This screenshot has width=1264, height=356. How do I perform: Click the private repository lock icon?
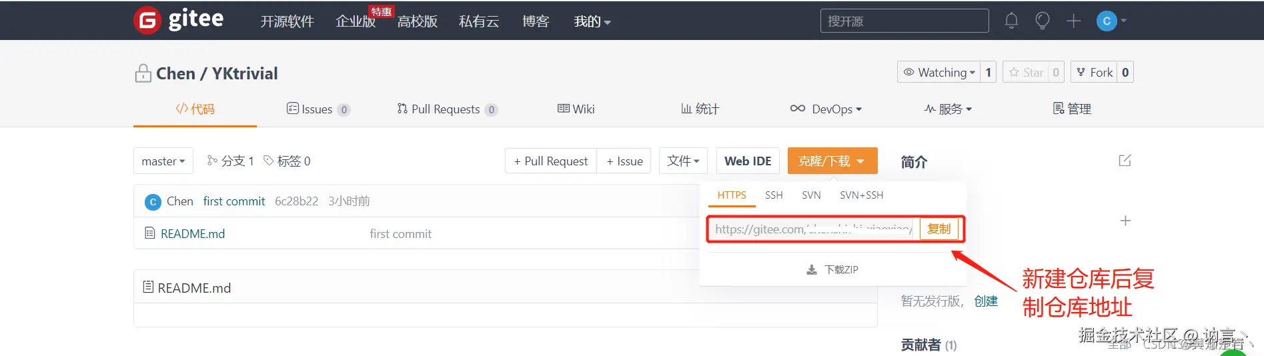[143, 73]
